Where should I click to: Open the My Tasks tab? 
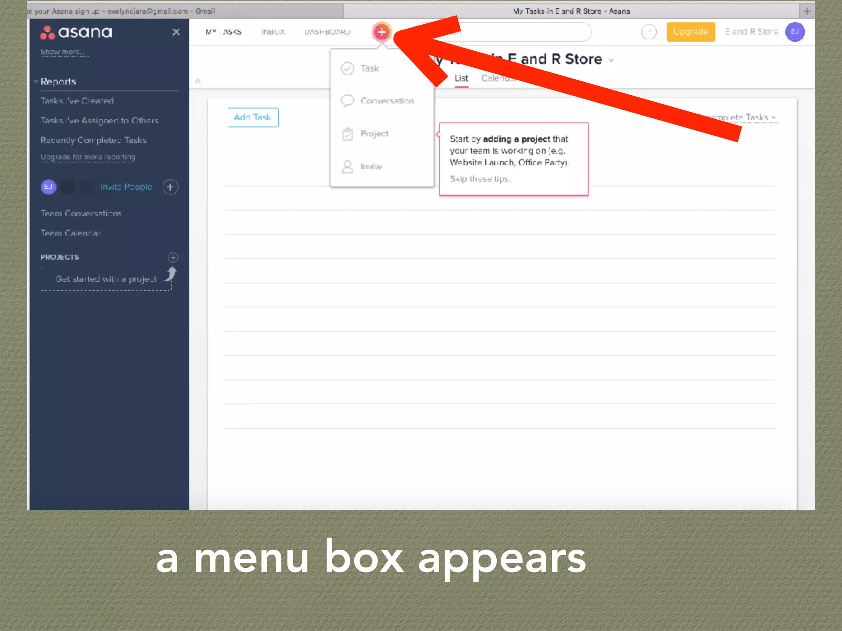(x=224, y=32)
